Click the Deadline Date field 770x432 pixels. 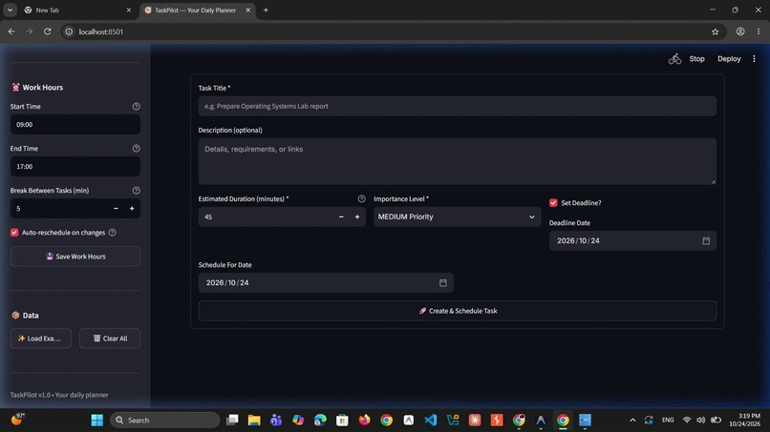click(632, 240)
